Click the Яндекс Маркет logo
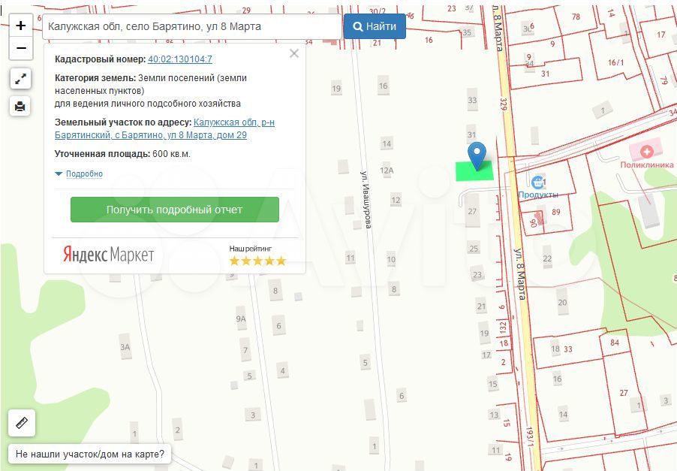This screenshot has height=471, width=677. click(x=108, y=255)
